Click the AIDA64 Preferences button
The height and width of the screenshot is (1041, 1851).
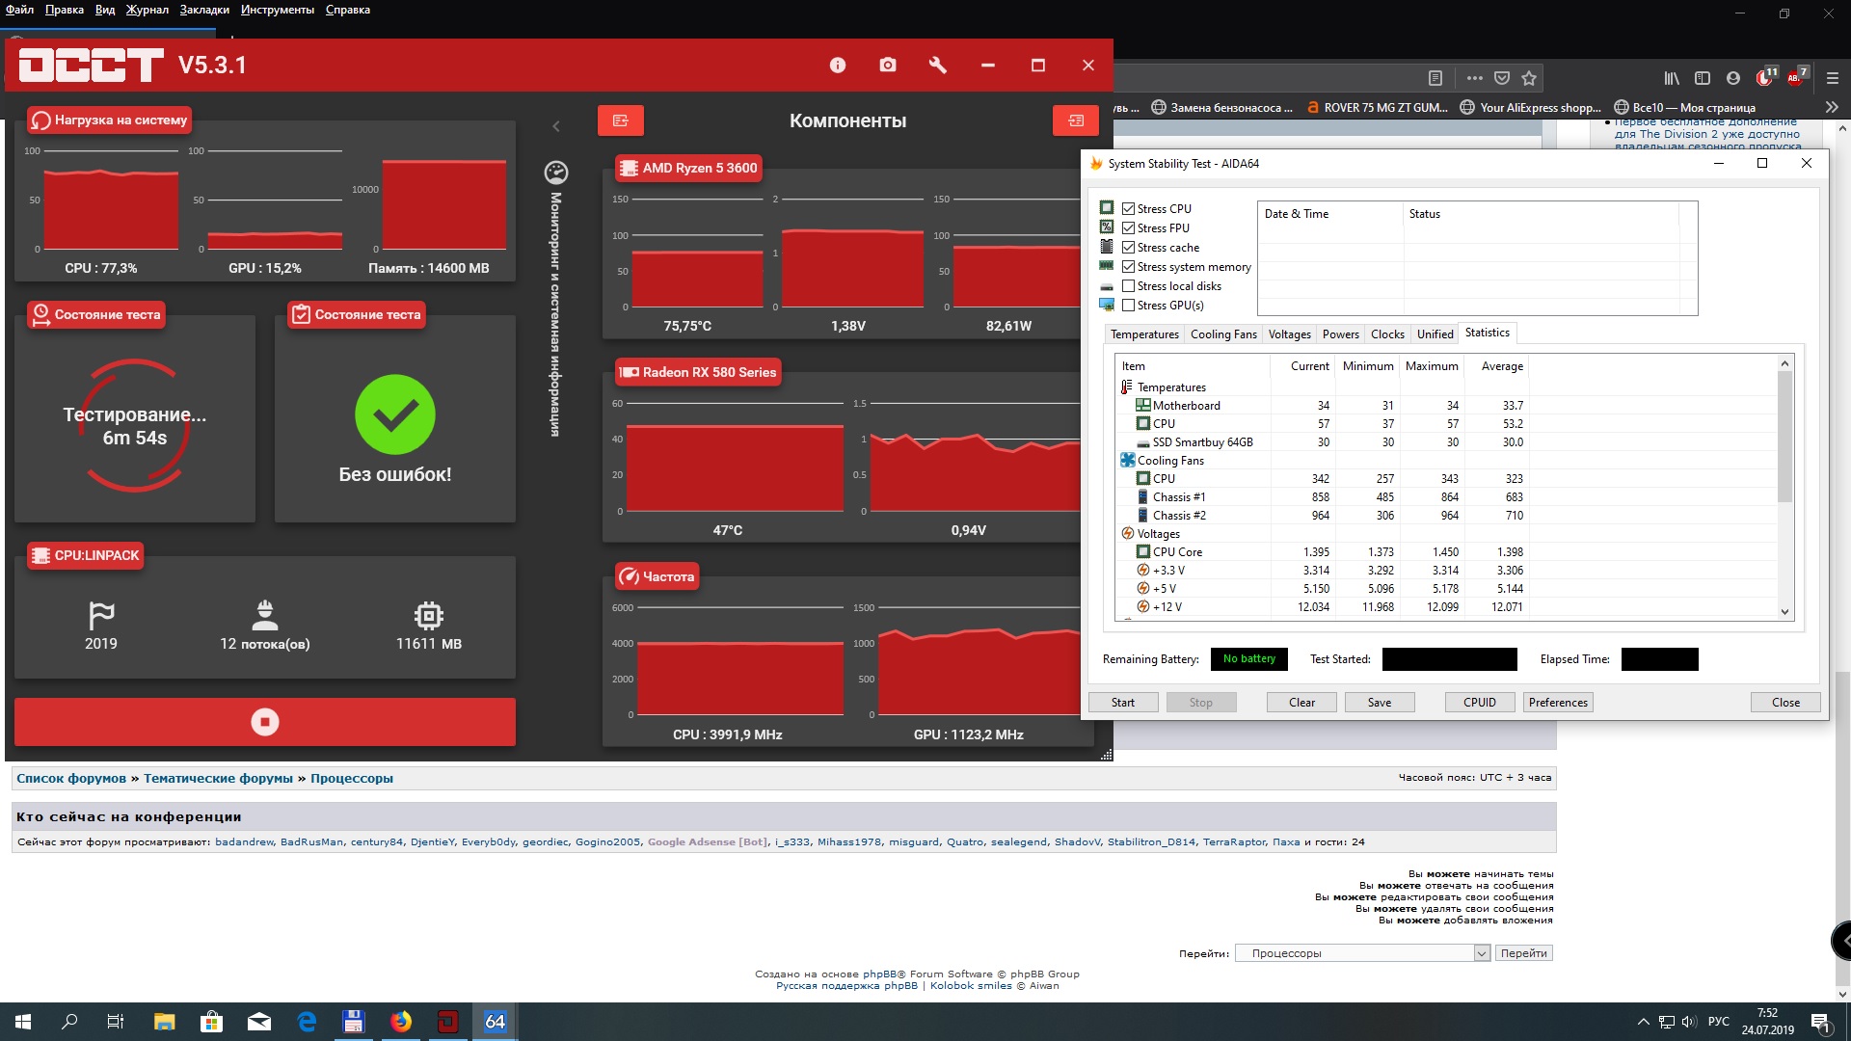[x=1557, y=703]
